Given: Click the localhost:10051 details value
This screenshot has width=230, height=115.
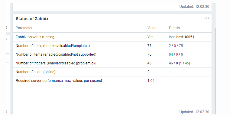Looking at the screenshot, I should tap(181, 37).
